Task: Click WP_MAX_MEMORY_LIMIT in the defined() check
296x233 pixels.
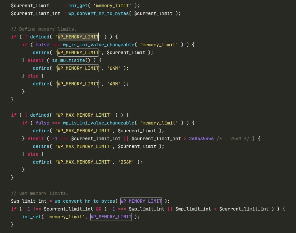Action: pyautogui.click(x=84, y=115)
